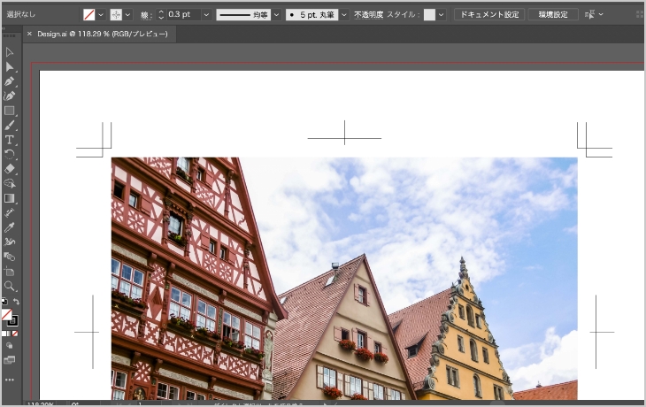Click the 5 pt. 丸筆 brush definition
Viewport: 646px width, 407px height.
pyautogui.click(x=311, y=15)
